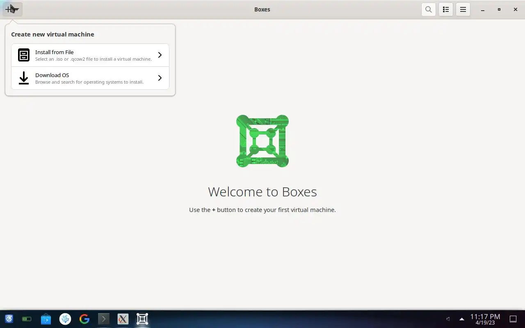This screenshot has height=328, width=525.
Task: Click the Install from File archive icon
Action: (x=24, y=55)
